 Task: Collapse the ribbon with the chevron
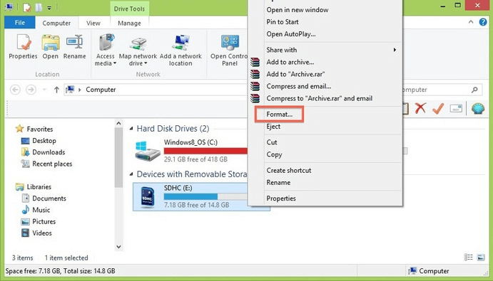471,22
